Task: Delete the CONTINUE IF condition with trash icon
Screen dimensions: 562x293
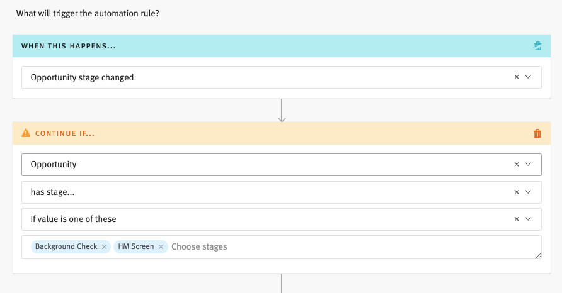Action: pyautogui.click(x=537, y=133)
